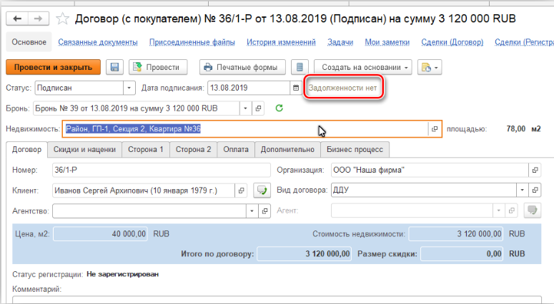Click into the Номер input field
Viewport: 554px width, 304px height.
point(157,171)
